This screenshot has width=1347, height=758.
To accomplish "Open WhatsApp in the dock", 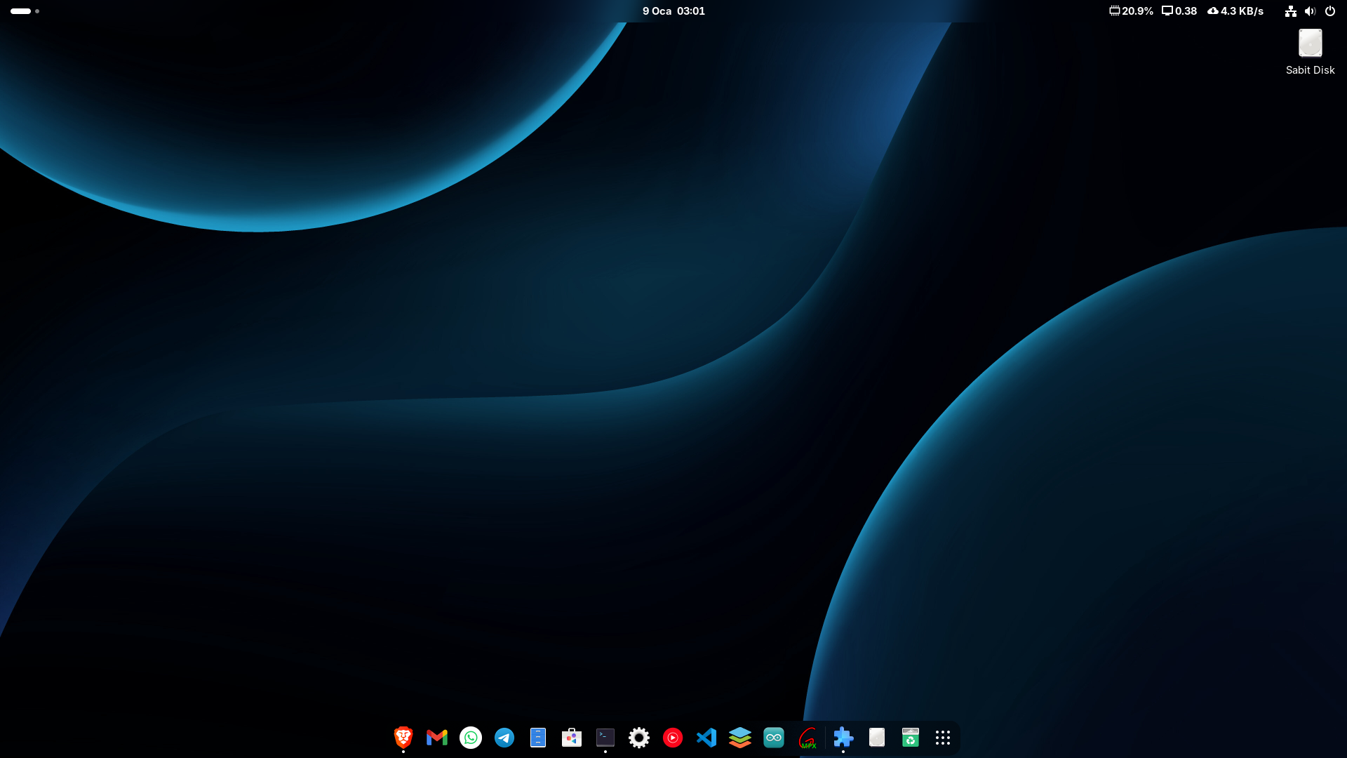I will pos(471,738).
